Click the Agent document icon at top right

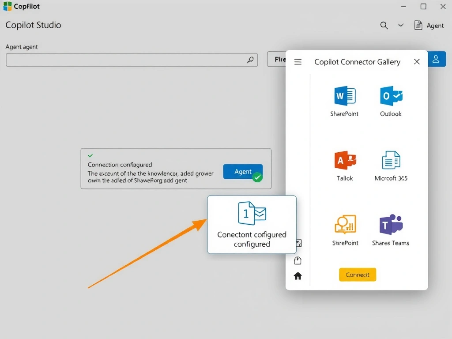click(418, 25)
